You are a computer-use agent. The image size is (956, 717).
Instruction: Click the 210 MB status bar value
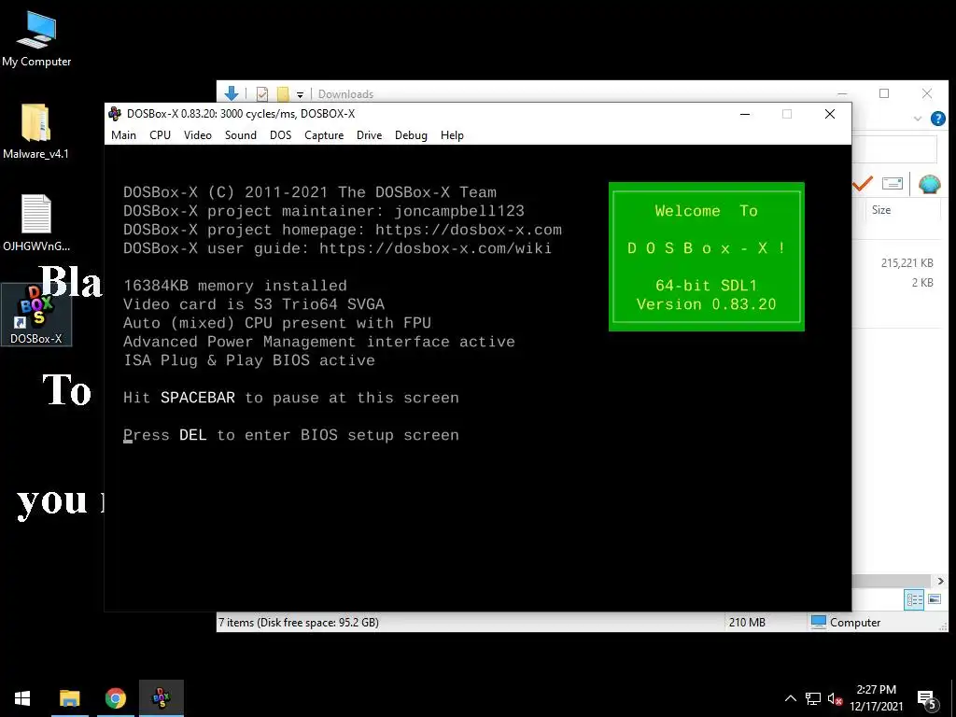[x=747, y=623]
